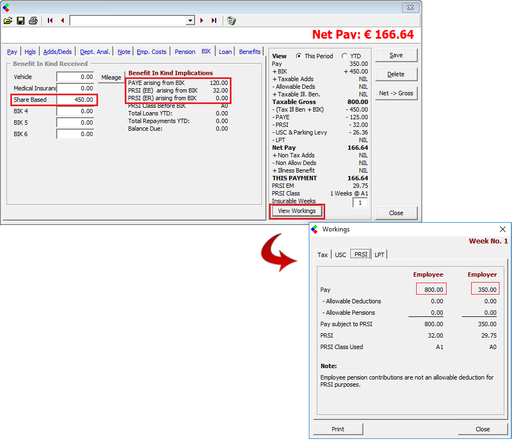Click the save floppy disk icon
The width and height of the screenshot is (512, 440).
21,21
